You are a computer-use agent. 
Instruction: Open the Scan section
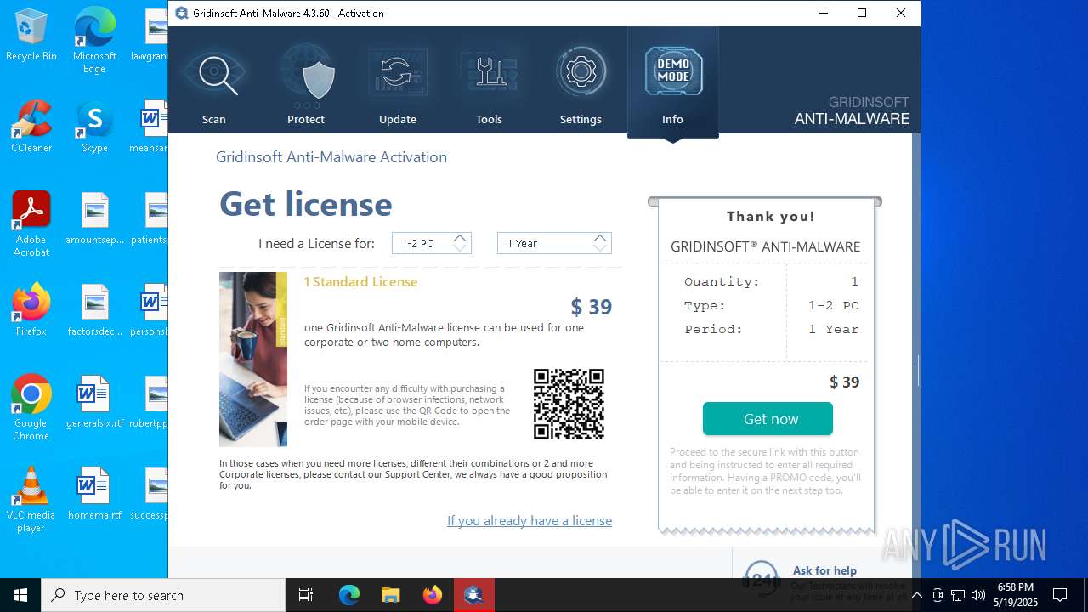(x=214, y=83)
